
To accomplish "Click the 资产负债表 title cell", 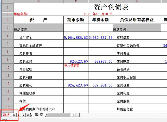I will pyautogui.click(x=111, y=7).
